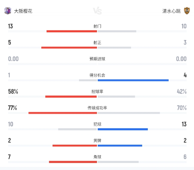The image size is (194, 170).
Task: Click the blue 得分机会 bar for Shimizu
Action: point(133,80)
